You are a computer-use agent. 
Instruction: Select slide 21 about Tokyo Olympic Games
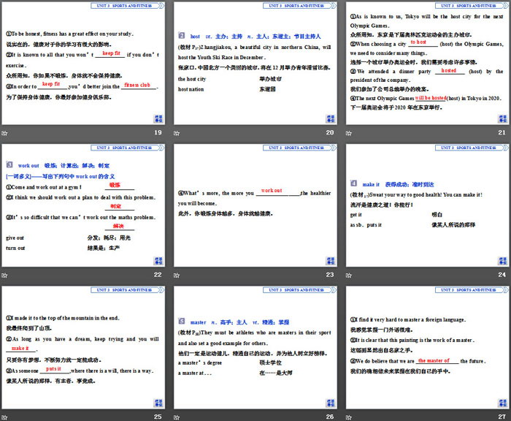[427, 64]
